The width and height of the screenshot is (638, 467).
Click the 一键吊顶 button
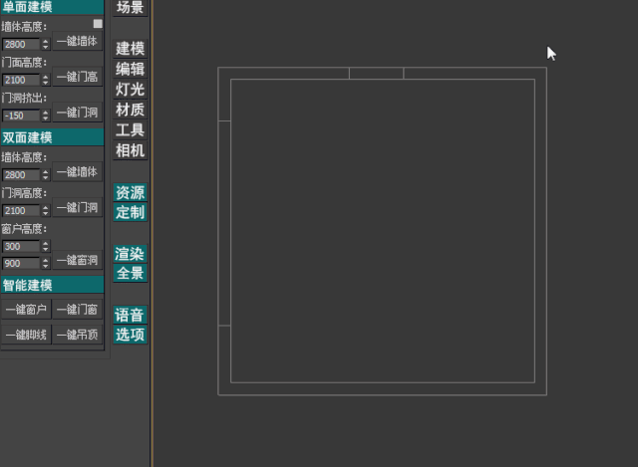[x=77, y=335]
